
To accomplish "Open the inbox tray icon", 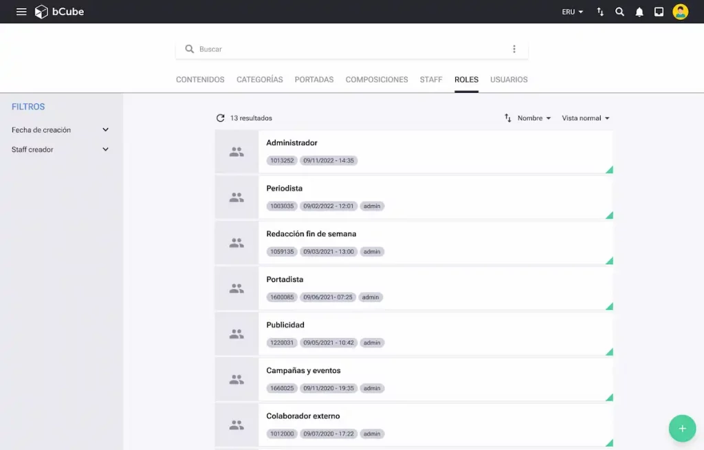I will 659,12.
